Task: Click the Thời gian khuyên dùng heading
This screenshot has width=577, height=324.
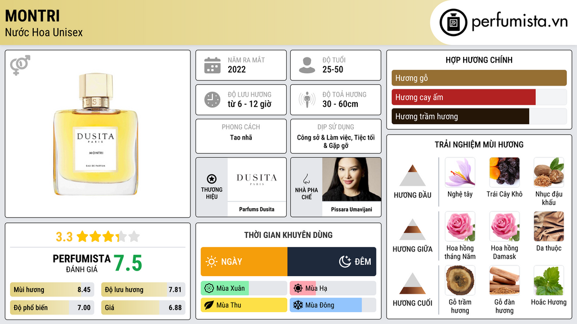Action: click(288, 235)
